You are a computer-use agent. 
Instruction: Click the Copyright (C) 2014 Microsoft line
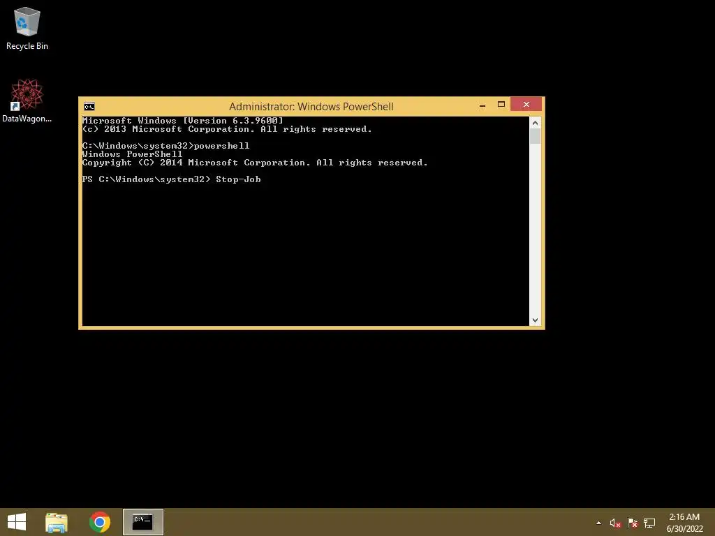pos(255,163)
